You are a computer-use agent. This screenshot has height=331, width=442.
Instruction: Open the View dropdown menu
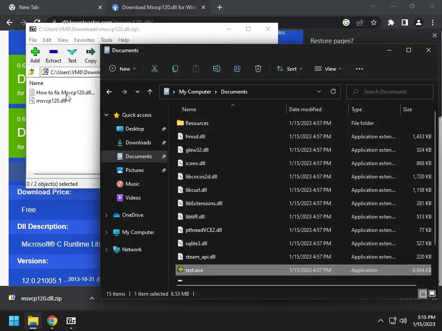click(328, 69)
